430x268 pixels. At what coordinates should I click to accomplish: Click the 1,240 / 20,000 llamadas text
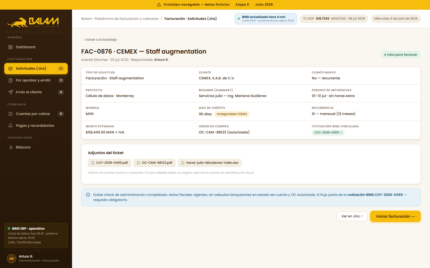click(x=24, y=242)
